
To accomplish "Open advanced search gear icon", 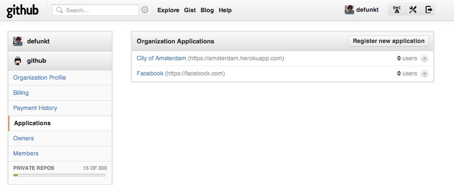I will [x=145, y=10].
